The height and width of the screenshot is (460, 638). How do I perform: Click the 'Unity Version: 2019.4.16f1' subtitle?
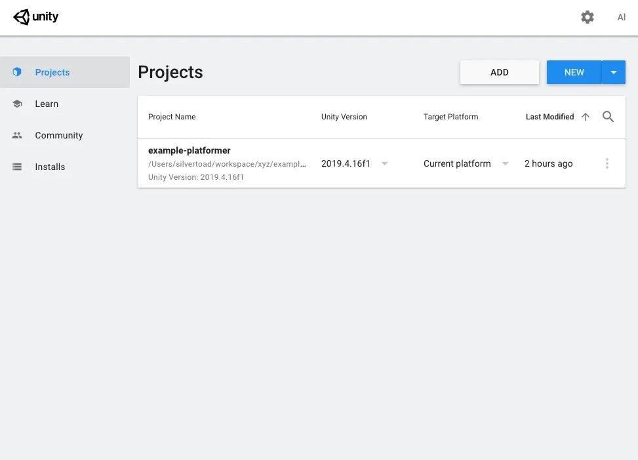pyautogui.click(x=195, y=177)
